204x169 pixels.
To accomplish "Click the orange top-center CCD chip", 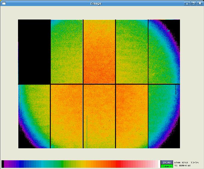I will [99, 51].
